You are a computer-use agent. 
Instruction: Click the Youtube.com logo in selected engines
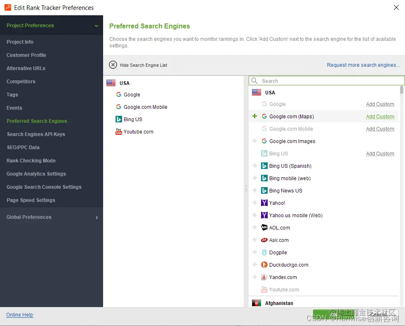point(118,131)
